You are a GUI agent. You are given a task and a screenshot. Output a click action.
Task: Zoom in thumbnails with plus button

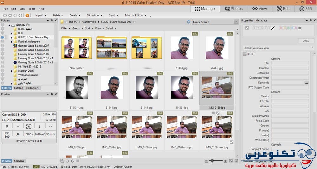coord(225,161)
